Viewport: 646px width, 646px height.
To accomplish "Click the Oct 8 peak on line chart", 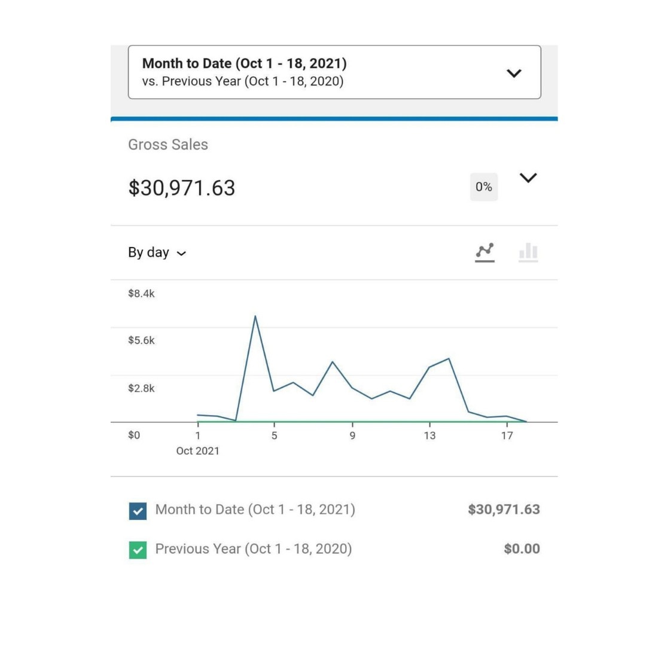I will tap(333, 362).
